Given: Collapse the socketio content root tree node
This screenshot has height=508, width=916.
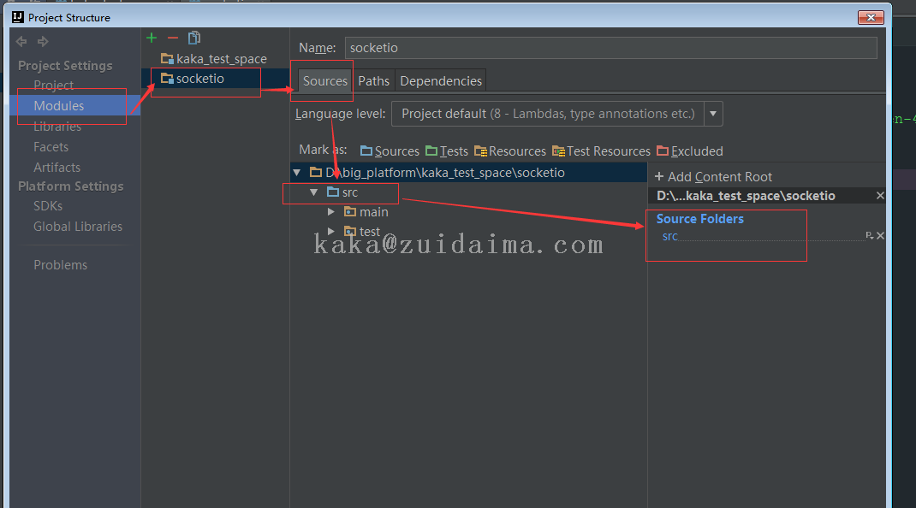Looking at the screenshot, I should coord(297,172).
